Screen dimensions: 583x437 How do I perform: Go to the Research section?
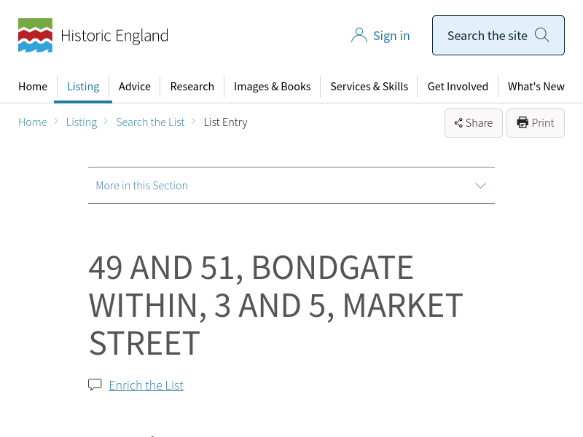[x=192, y=86]
